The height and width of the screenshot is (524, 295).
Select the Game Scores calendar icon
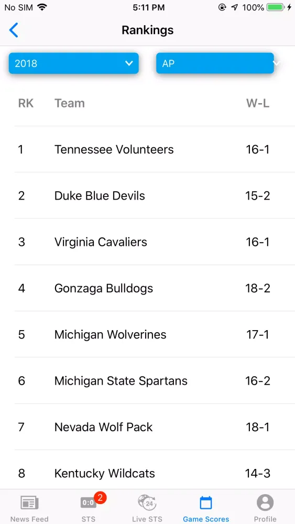click(206, 503)
